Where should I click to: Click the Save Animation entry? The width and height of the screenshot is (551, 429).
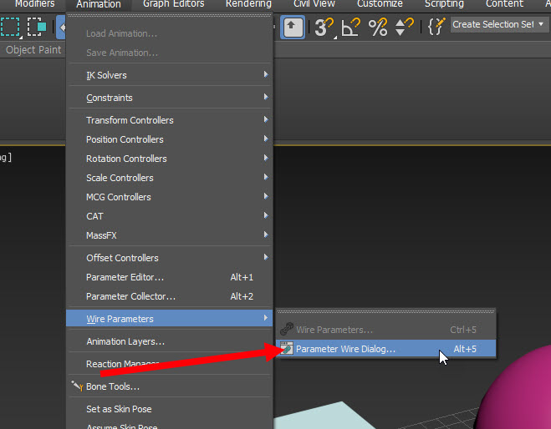point(170,53)
